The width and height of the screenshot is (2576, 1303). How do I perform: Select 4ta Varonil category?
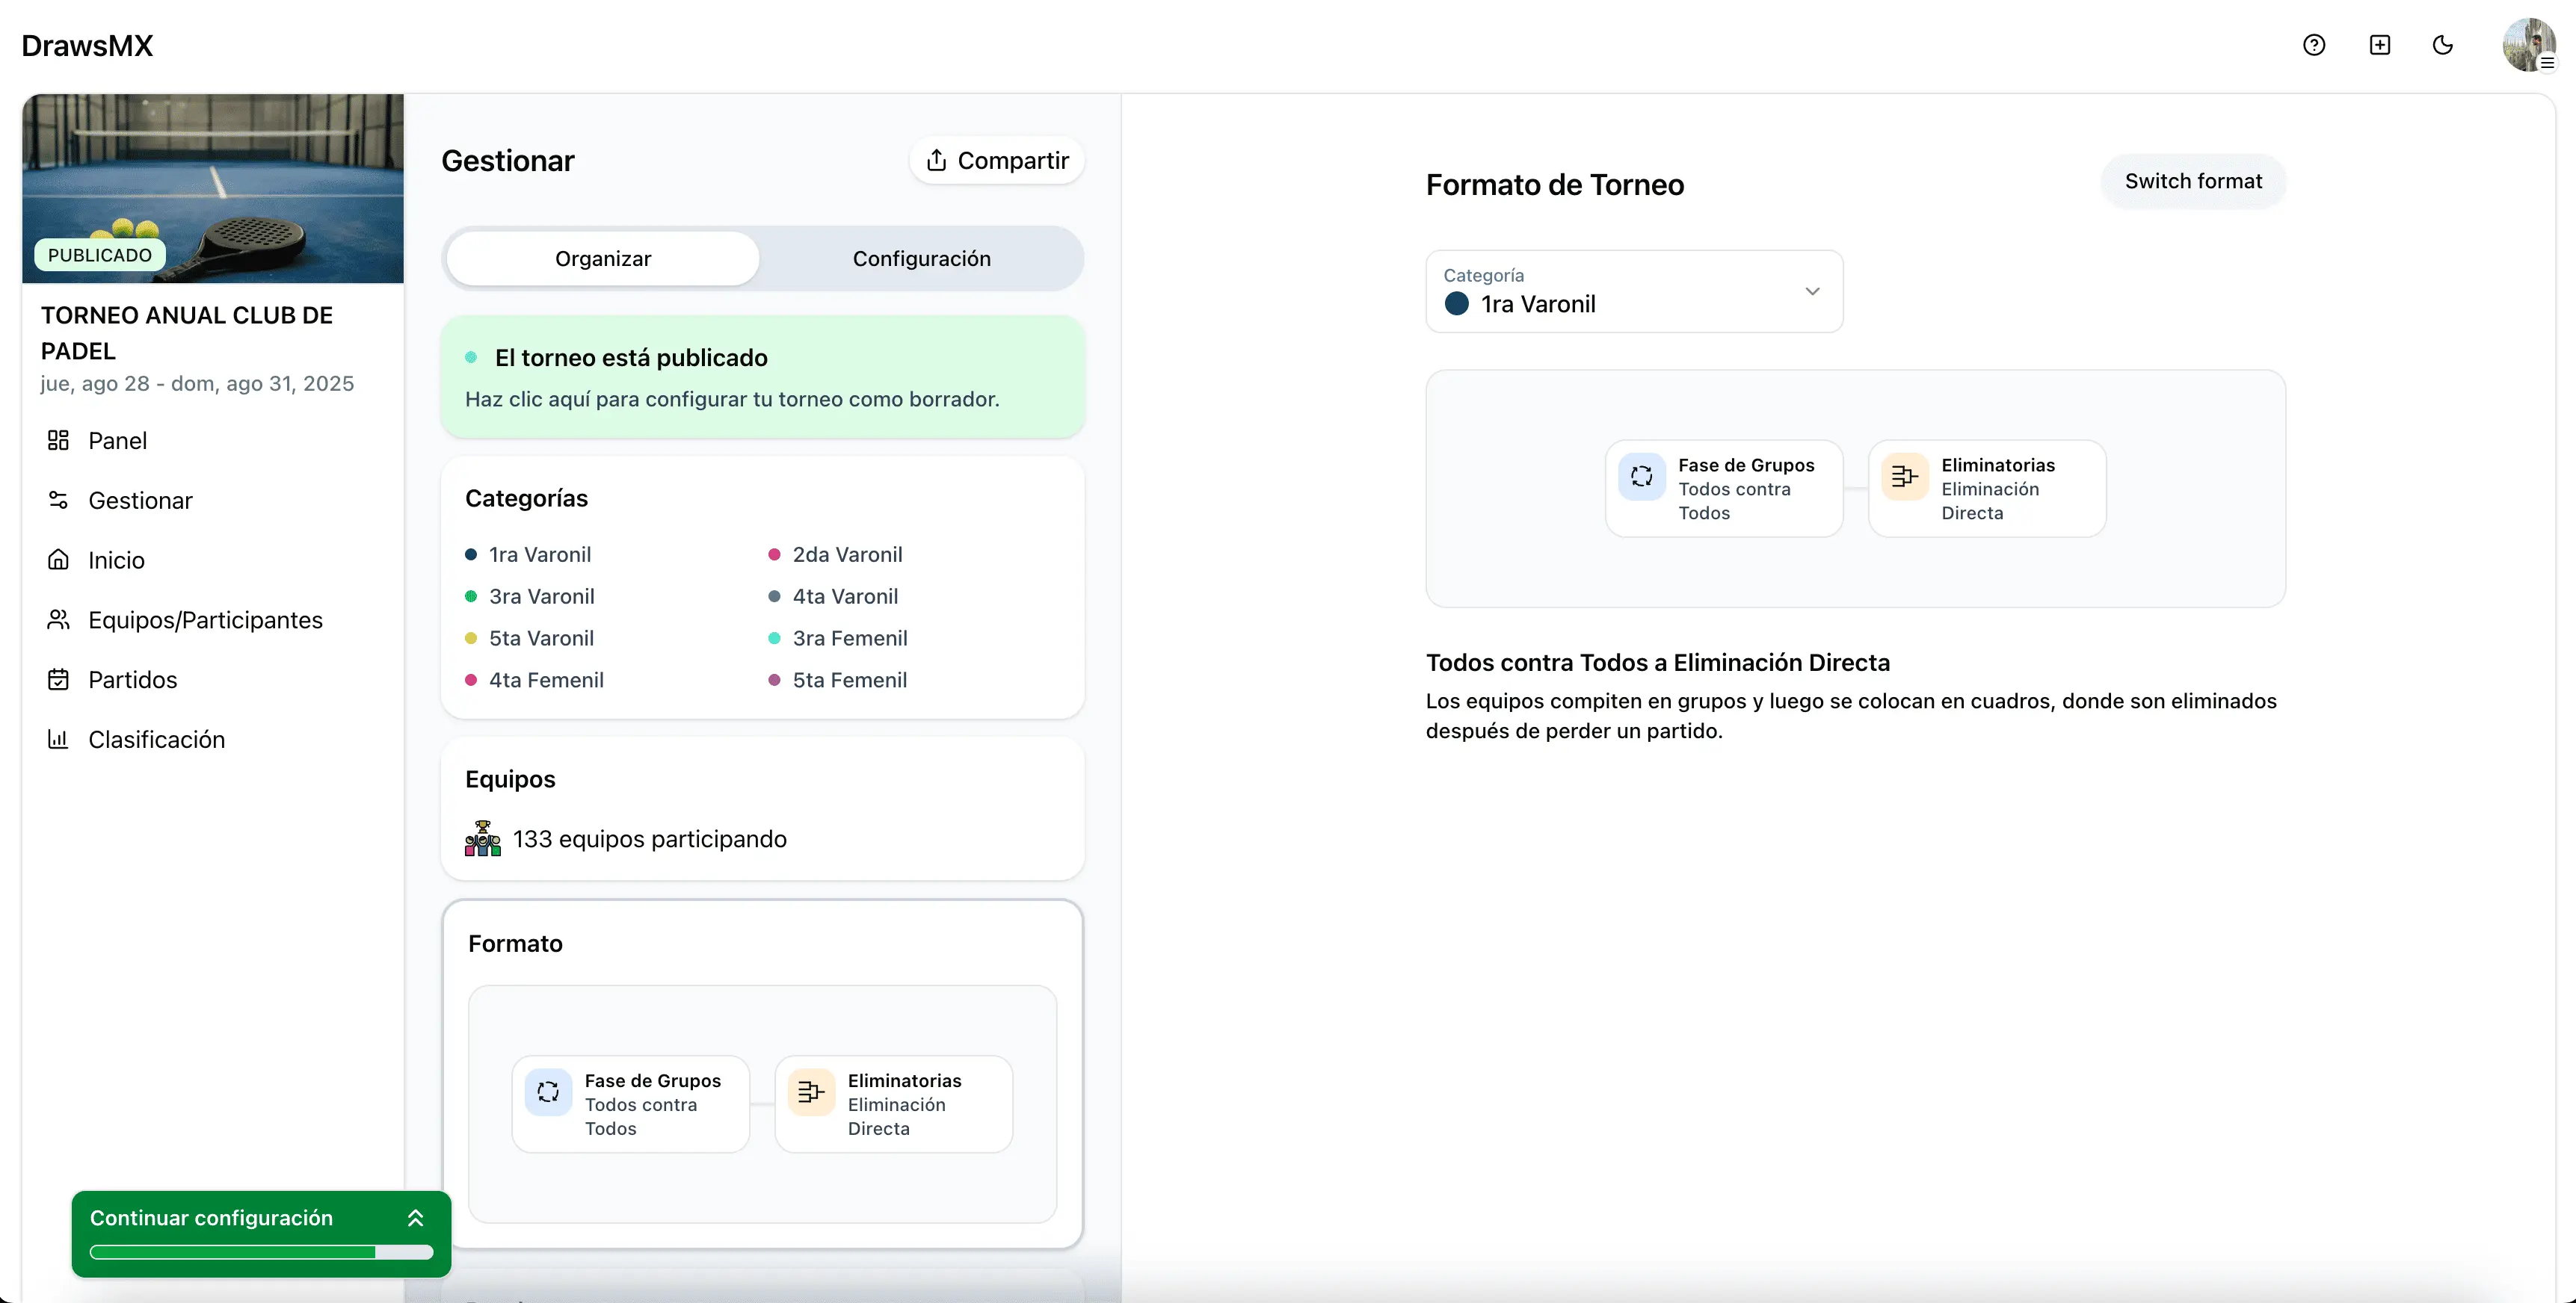point(845,596)
